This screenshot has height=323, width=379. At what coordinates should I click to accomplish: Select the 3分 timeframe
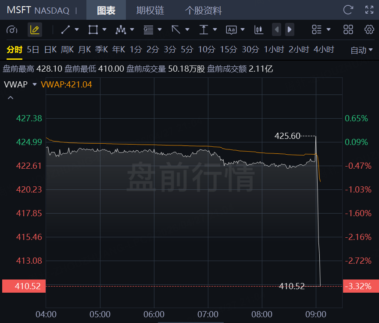coord(170,50)
